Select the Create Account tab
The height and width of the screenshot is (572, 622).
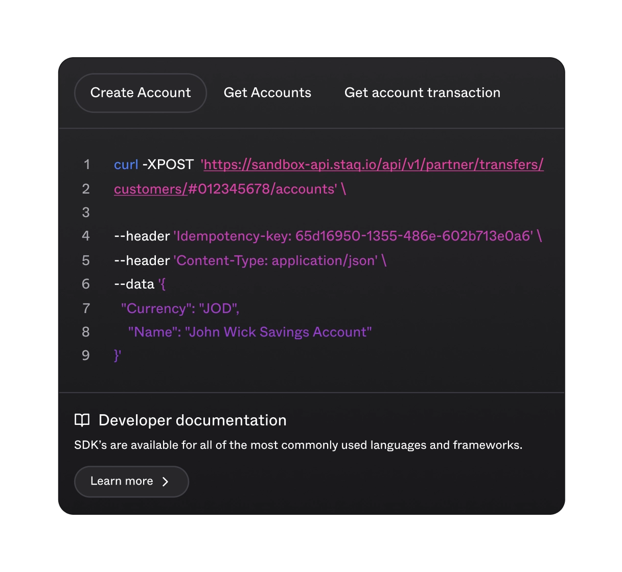[140, 92]
